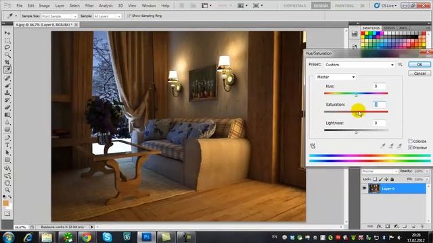Viewport: 433px width, 243px height.
Task: Open the Preset dropdown showing Custom
Action: click(359, 65)
